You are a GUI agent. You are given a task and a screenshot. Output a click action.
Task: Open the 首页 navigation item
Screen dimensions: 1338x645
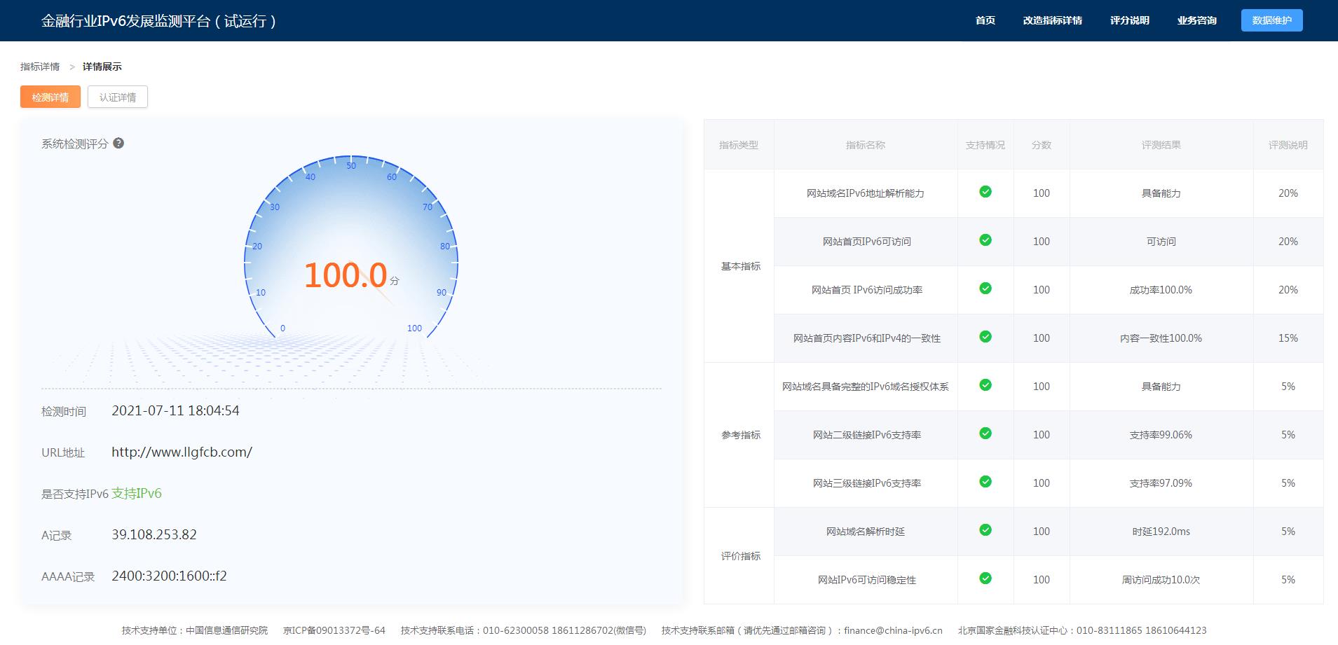[x=985, y=20]
